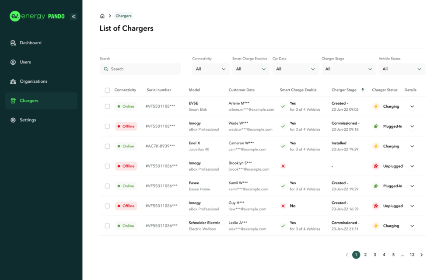Click the Charging bolt icon in first row
The height and width of the screenshot is (280, 448).
(375, 106)
